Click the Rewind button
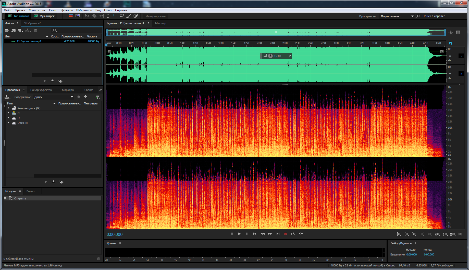The image size is (469, 270). pos(262,234)
